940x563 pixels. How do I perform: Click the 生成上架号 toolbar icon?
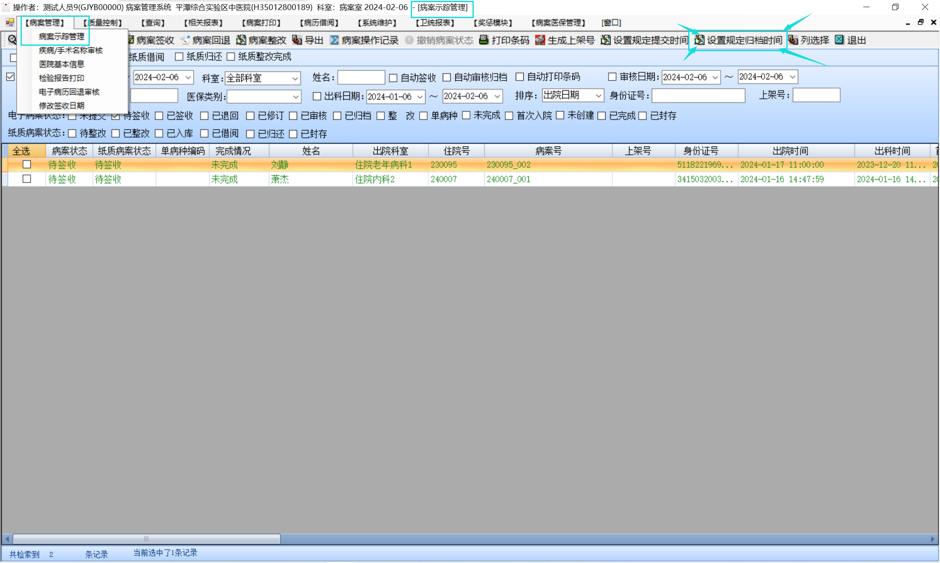coord(540,40)
